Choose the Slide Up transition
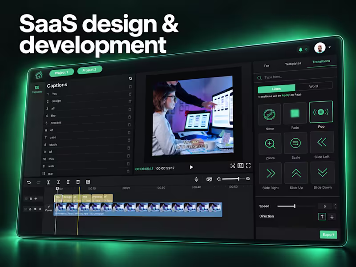This screenshot has width=356, height=267. [x=296, y=173]
